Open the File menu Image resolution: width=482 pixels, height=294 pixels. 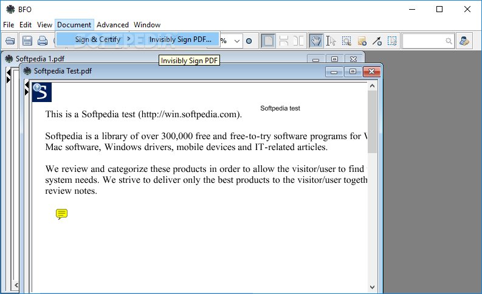9,25
